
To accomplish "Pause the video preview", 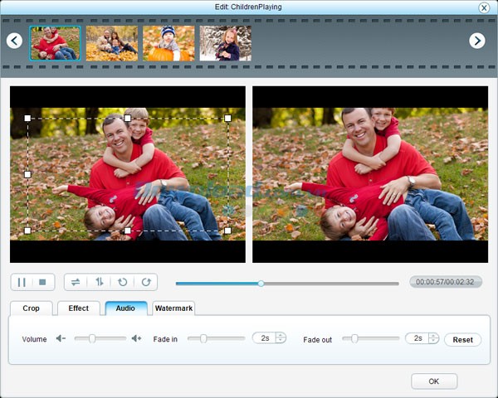I will 22,282.
